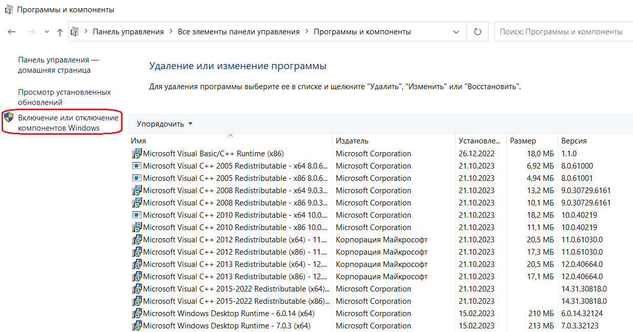Open the 'Упорядочить' dropdown menu
633x332 pixels.
click(165, 124)
